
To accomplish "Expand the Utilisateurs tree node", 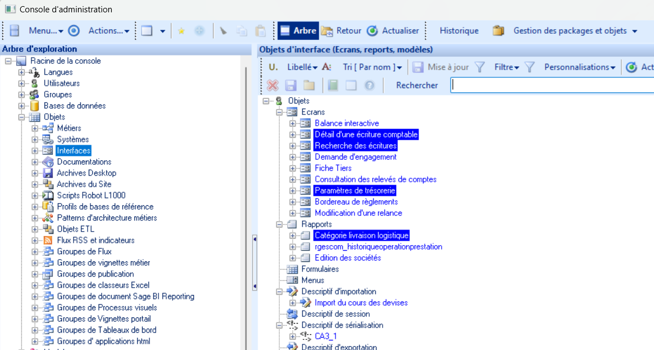I will [21, 83].
